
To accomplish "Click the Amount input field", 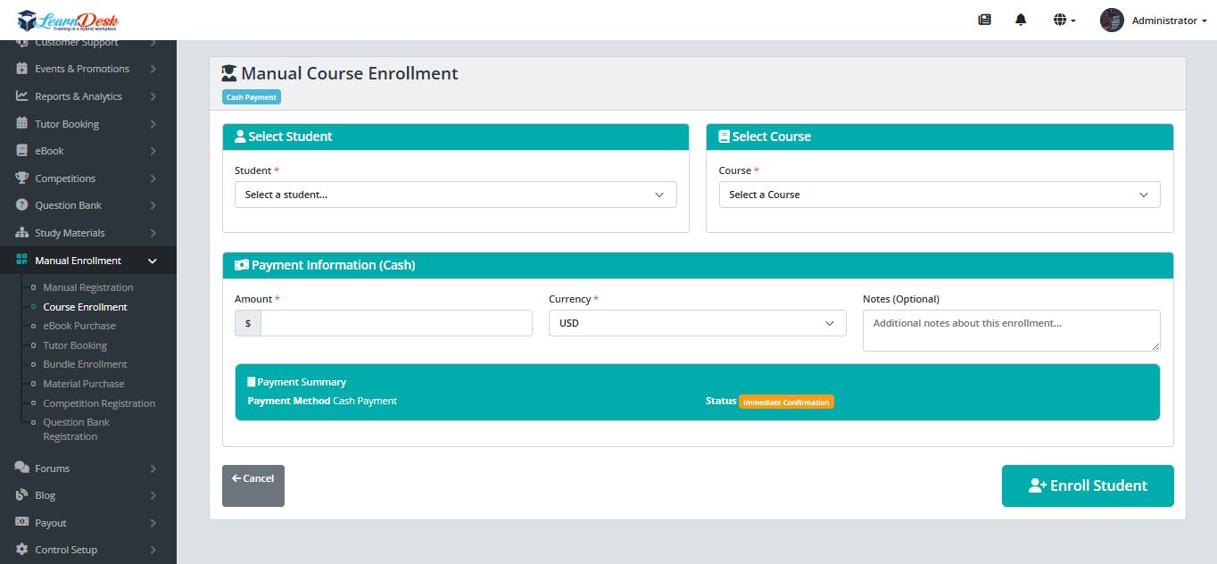I will coord(396,323).
